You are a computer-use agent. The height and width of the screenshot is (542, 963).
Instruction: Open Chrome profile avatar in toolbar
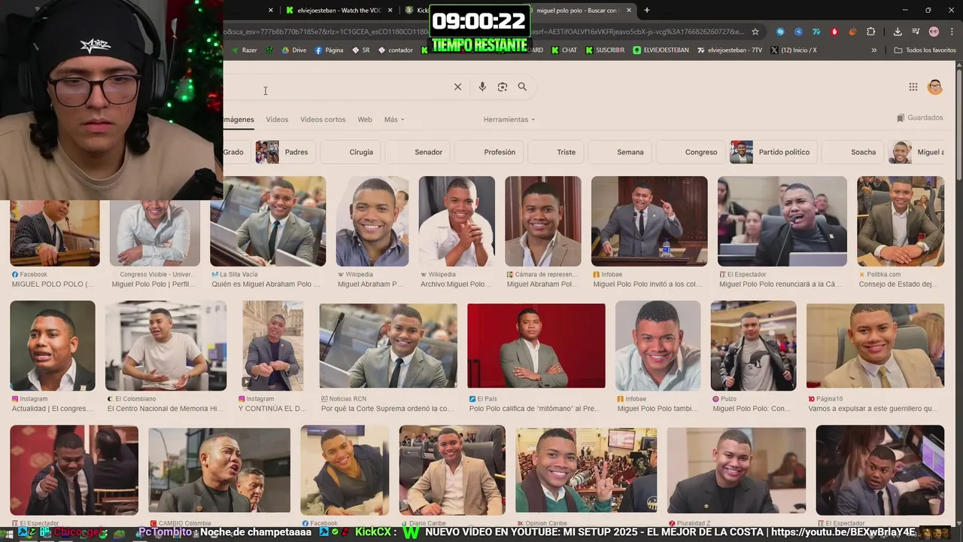934,32
